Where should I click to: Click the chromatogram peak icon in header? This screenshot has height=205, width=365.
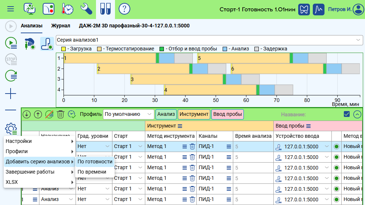(320, 9)
